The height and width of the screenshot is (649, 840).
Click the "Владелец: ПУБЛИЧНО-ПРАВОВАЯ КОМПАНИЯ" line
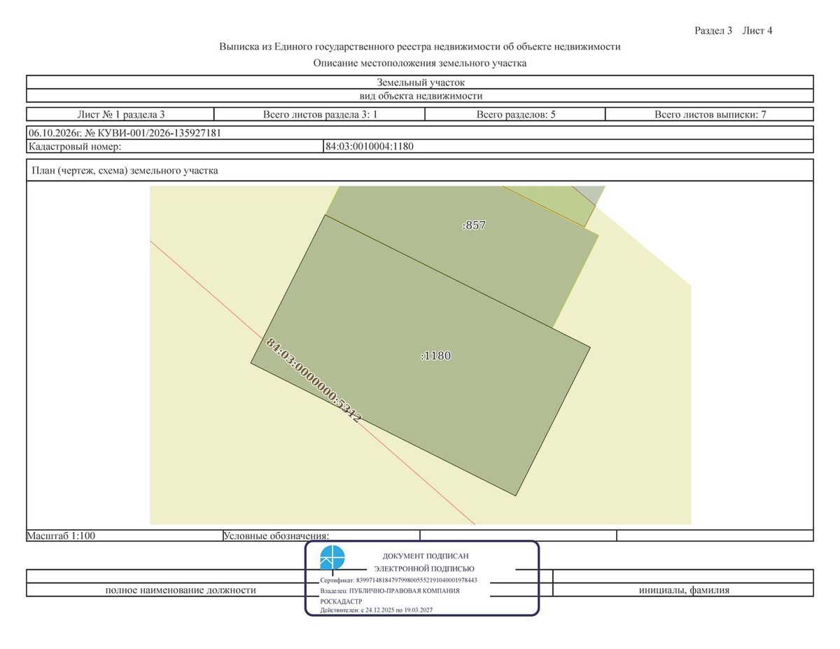(390, 591)
